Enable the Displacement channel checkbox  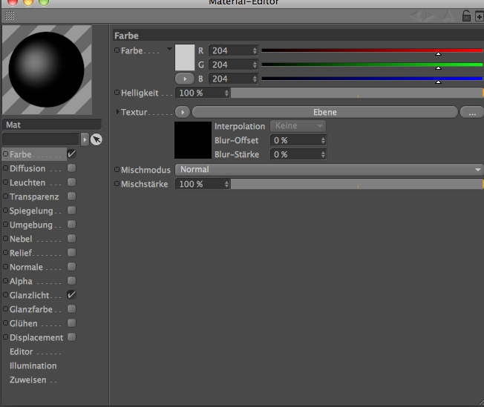(x=71, y=337)
